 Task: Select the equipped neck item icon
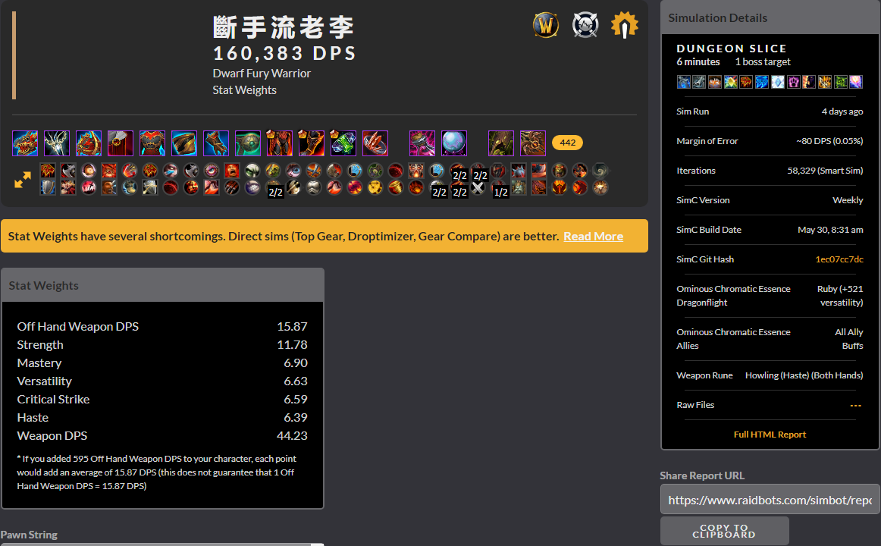click(56, 143)
